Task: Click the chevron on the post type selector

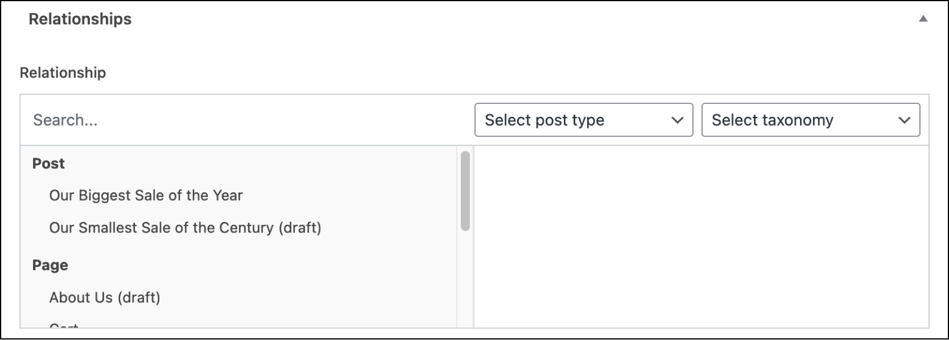Action: click(x=676, y=120)
